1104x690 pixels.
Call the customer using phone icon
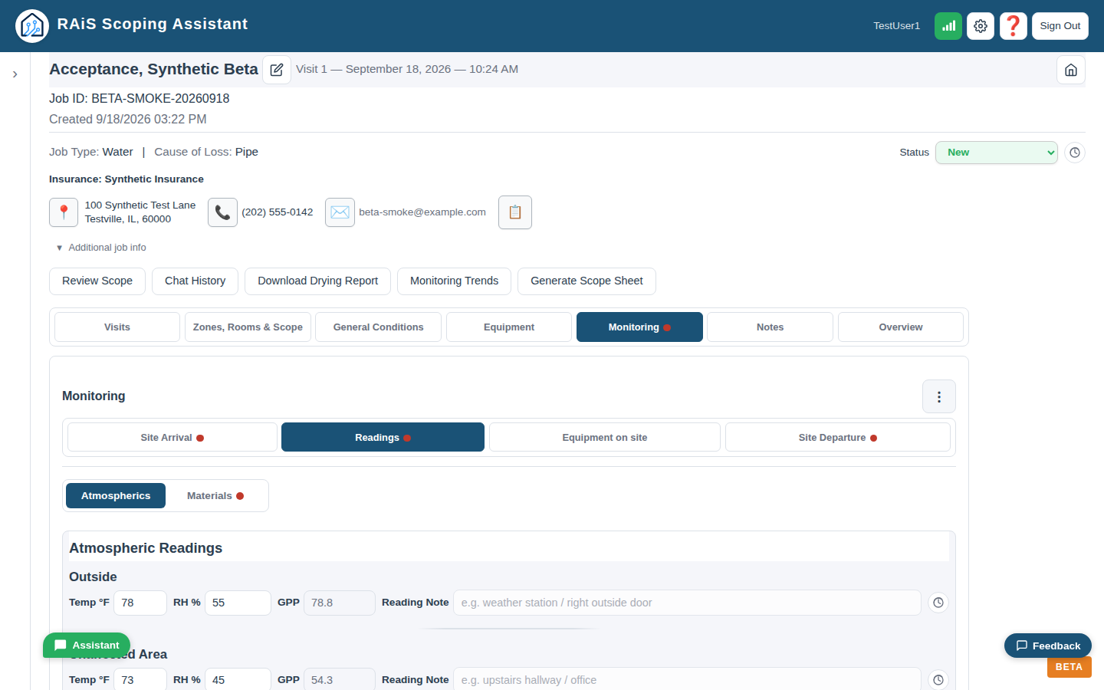point(222,212)
